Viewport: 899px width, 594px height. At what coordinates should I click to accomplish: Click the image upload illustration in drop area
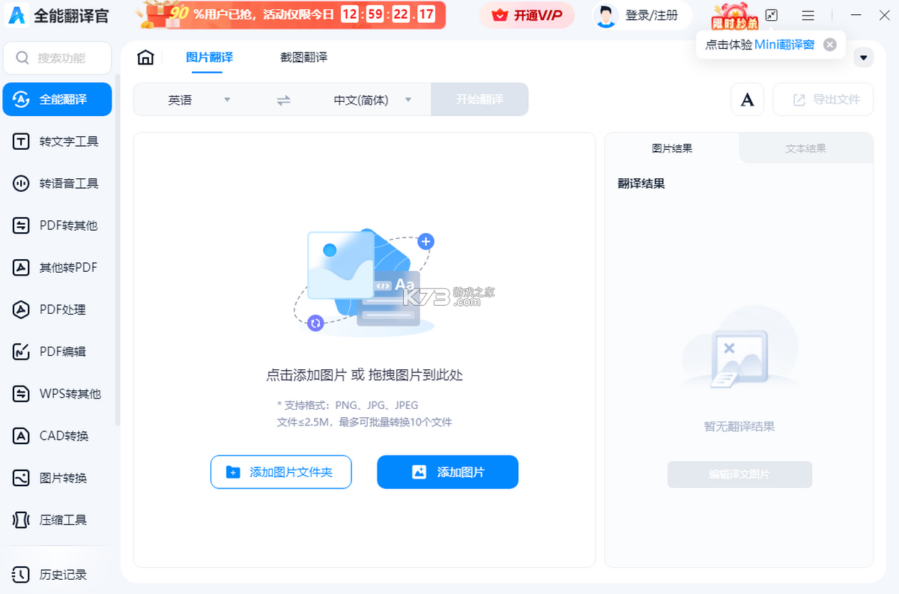364,281
